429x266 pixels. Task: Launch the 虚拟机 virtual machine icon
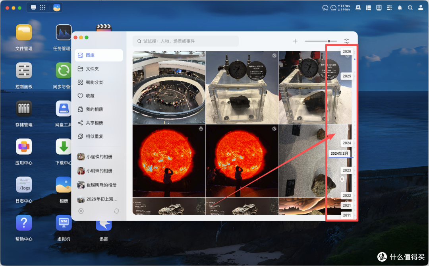pyautogui.click(x=64, y=223)
